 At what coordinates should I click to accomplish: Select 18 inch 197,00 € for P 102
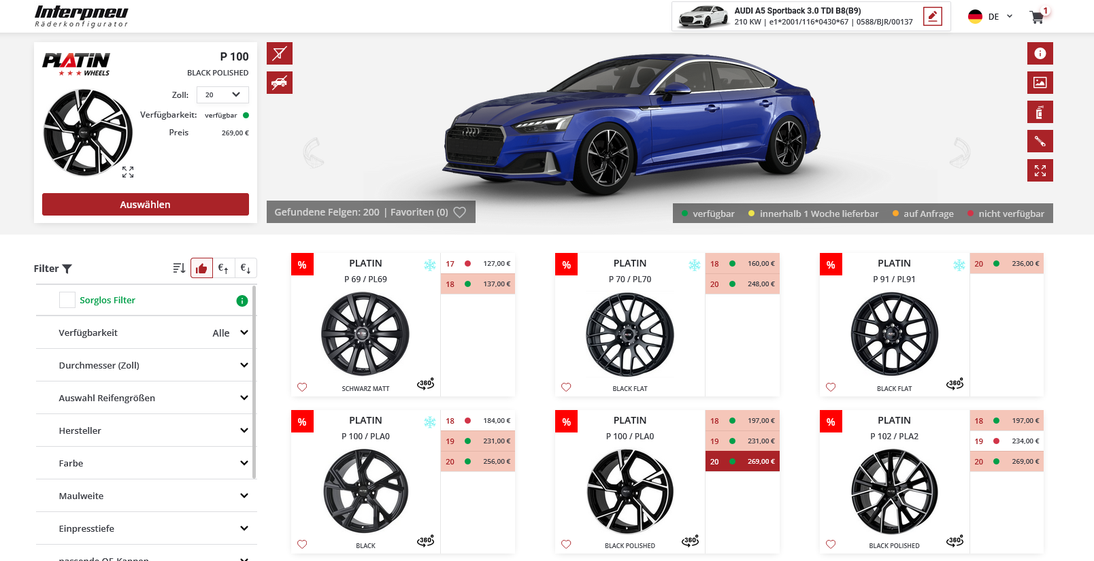click(1006, 421)
